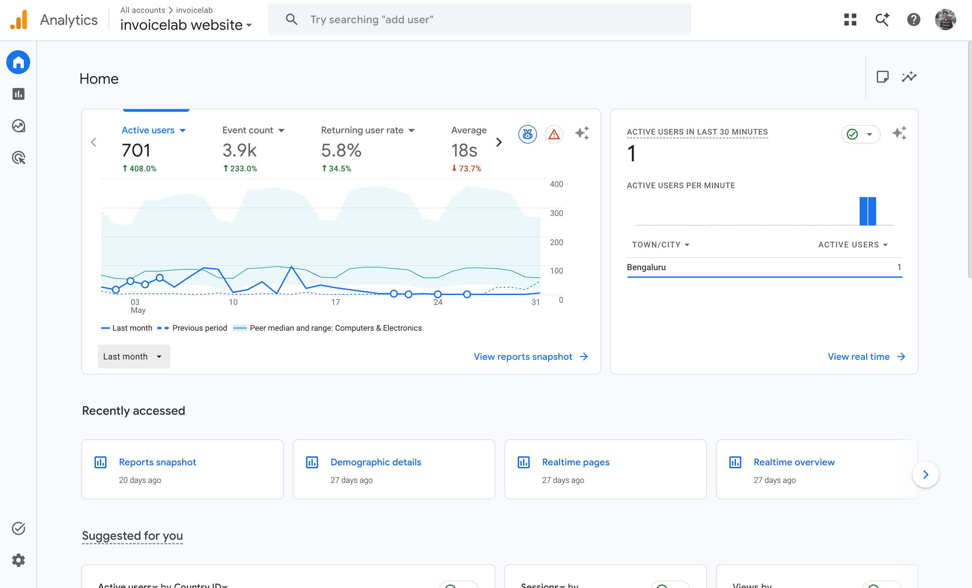Image resolution: width=972 pixels, height=588 pixels.
Task: Open the Active users metric dropdown
Action: (x=153, y=130)
